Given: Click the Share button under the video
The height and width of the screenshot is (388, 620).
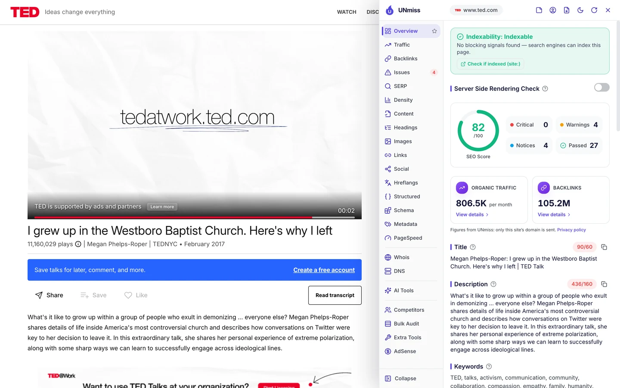Looking at the screenshot, I should (x=49, y=295).
